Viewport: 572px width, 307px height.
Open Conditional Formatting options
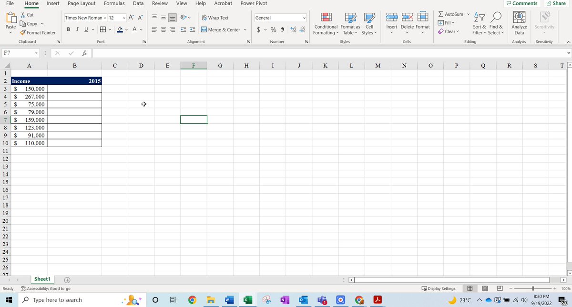326,24
